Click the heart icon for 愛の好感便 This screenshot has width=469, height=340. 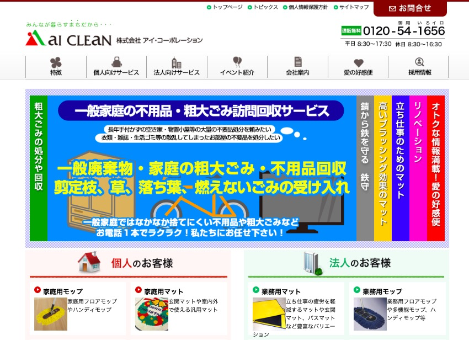[358, 62]
